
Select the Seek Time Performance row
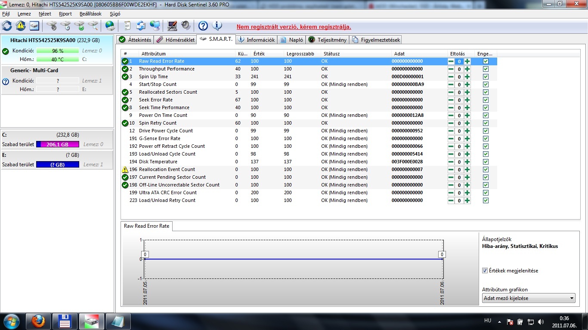[309, 108]
